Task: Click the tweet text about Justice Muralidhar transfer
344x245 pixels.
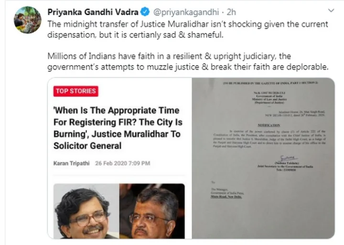Action: point(188,30)
